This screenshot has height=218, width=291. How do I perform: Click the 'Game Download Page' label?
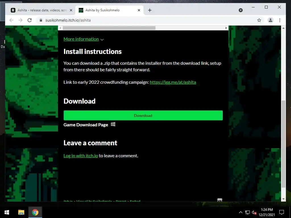point(86,125)
